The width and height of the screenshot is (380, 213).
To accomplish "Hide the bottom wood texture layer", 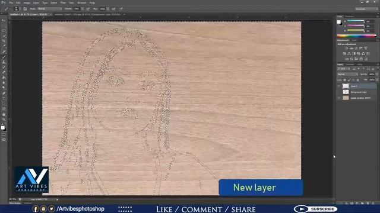I will click(339, 98).
